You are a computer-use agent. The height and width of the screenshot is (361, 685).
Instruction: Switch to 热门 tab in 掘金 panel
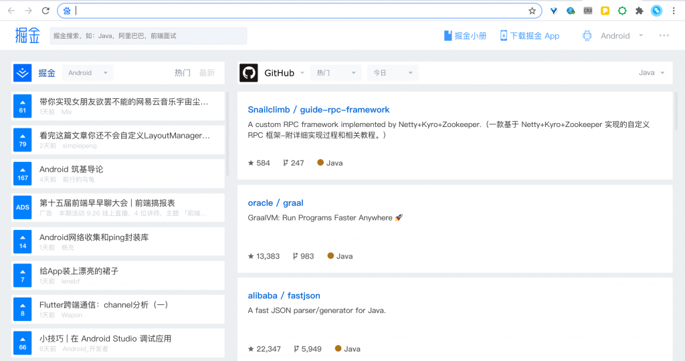point(183,73)
